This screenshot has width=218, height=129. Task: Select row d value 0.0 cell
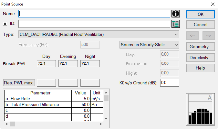coord(81,116)
